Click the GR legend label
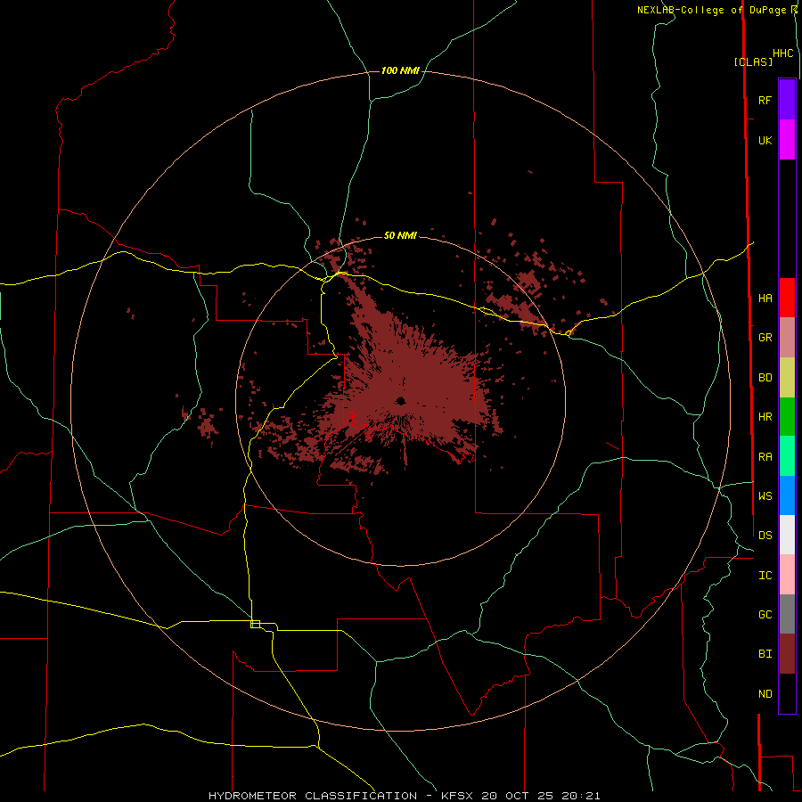Viewport: 802px width, 802px height. 765,338
